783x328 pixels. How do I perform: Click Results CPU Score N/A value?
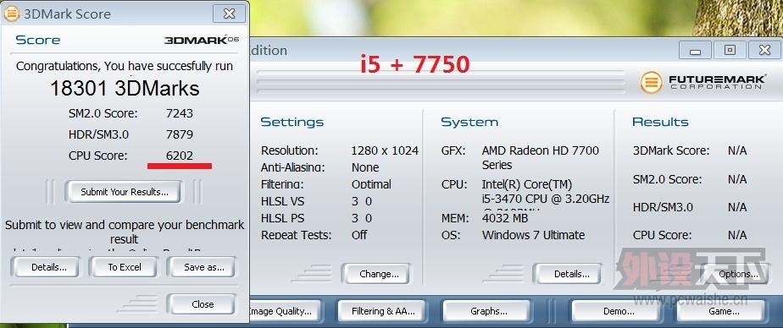[x=737, y=235]
